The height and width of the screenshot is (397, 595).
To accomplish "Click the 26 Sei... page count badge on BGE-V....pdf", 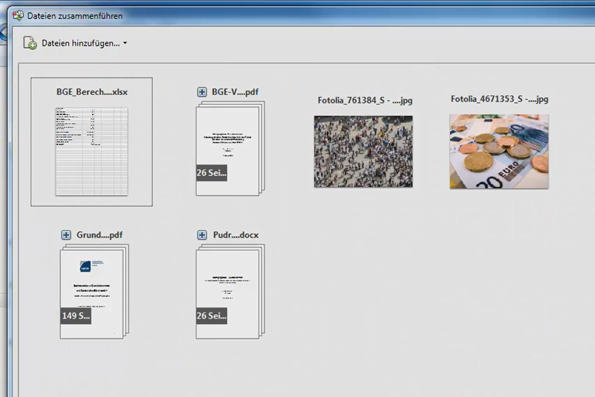I will click(x=211, y=173).
